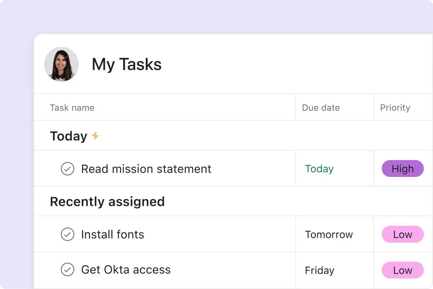Image resolution: width=433 pixels, height=289 pixels.
Task: Select the High priority tag
Action: tap(402, 169)
